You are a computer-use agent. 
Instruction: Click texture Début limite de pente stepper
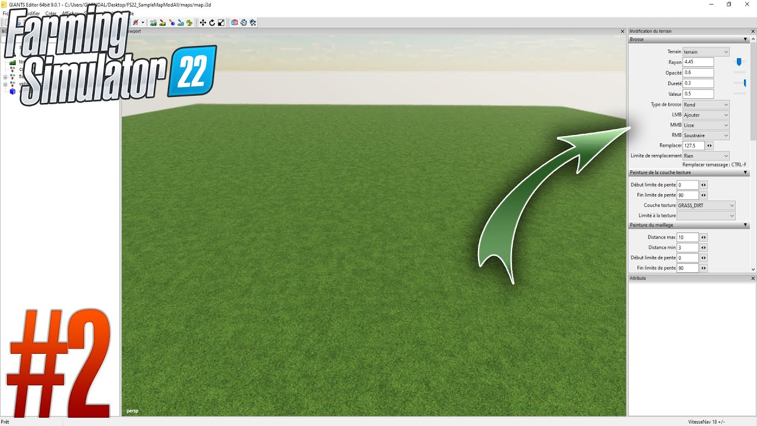tap(704, 185)
